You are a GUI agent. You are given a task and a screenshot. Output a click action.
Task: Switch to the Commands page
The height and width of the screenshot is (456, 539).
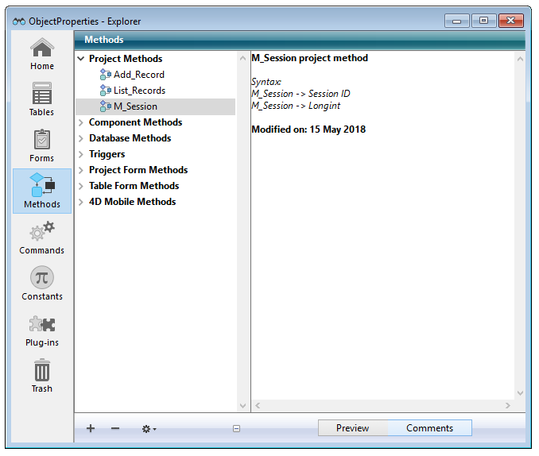click(x=42, y=238)
